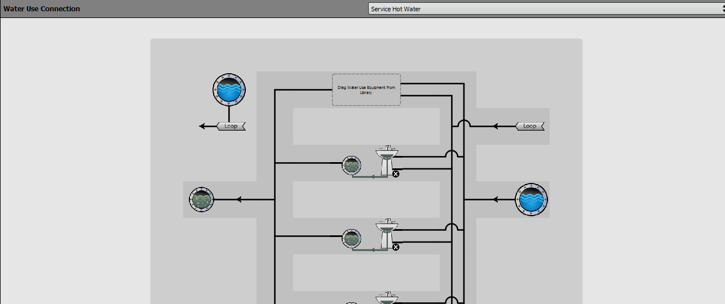Select the large green drain icon at left

click(201, 199)
